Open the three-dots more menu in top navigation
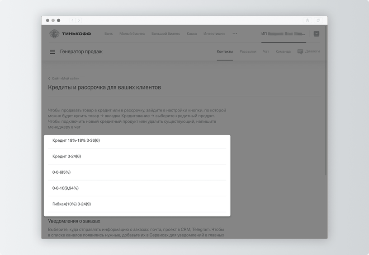The width and height of the screenshot is (369, 255). (235, 33)
